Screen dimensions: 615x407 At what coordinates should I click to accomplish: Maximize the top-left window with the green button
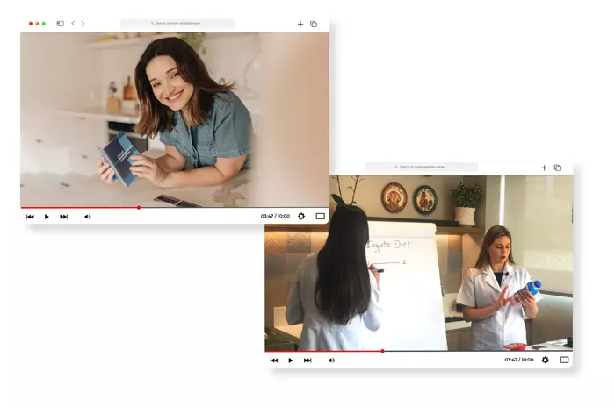click(x=44, y=24)
